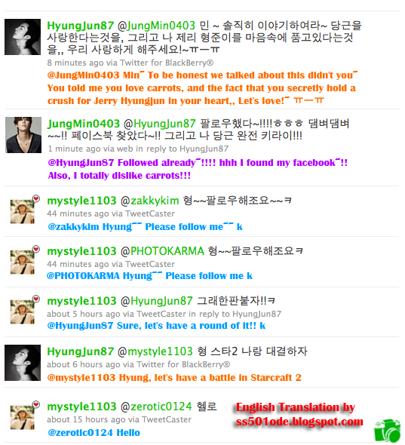Open the @PHOTOKARMA mention link
This screenshot has width=405, height=445.
point(162,251)
